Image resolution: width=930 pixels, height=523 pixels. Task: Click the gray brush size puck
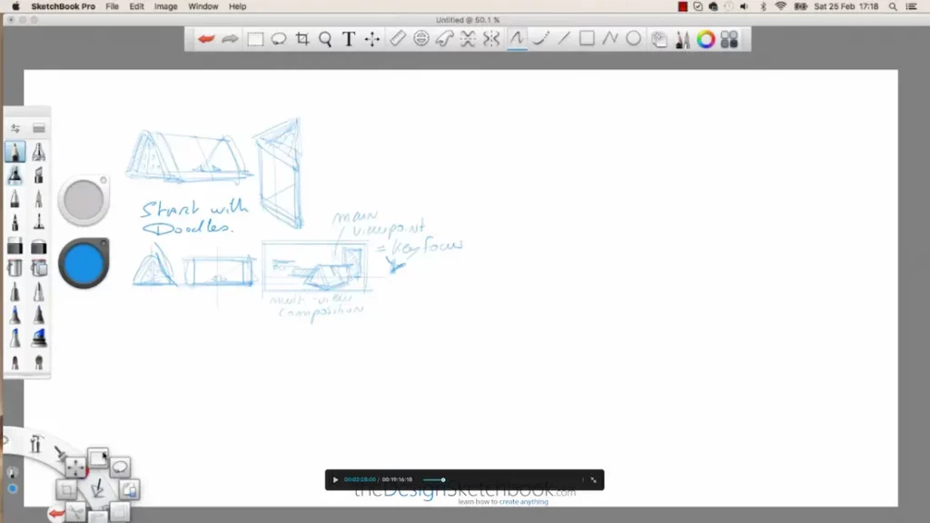tap(83, 201)
